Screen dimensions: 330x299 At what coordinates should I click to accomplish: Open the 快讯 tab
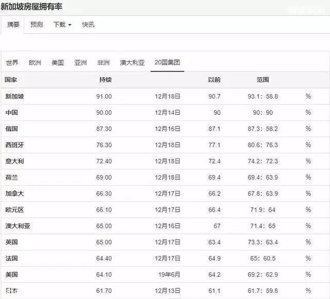(x=88, y=25)
